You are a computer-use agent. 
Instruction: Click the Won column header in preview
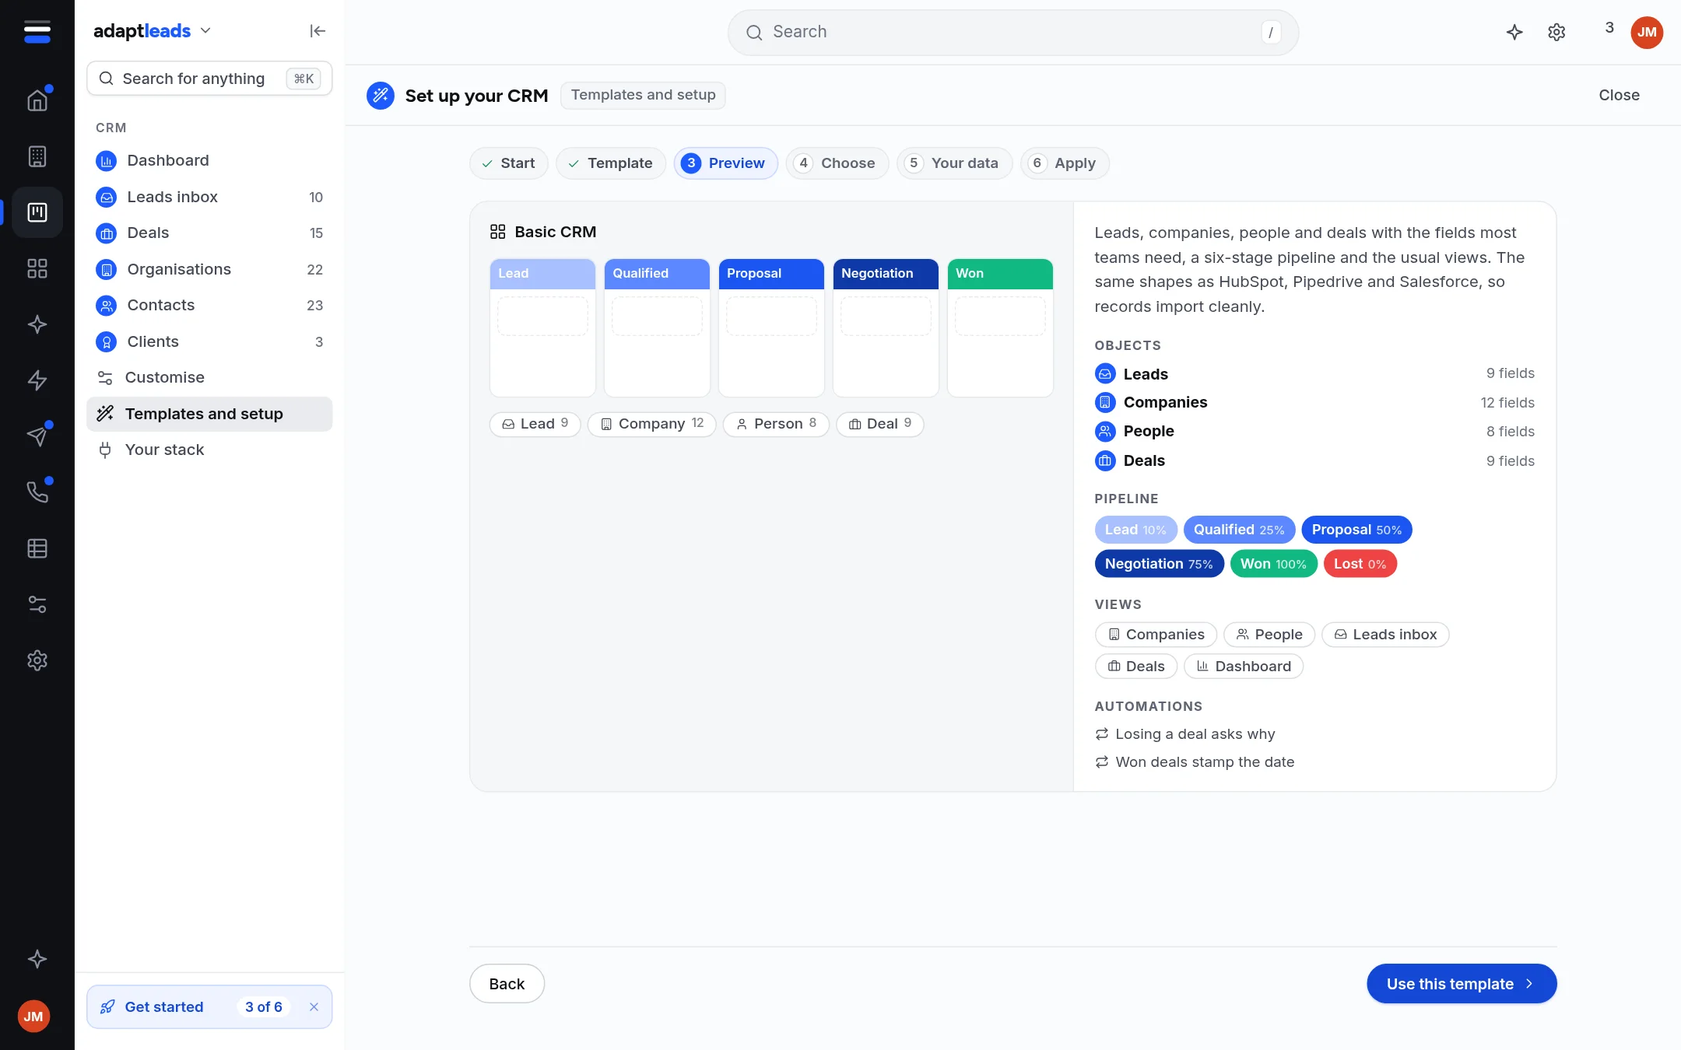pyautogui.click(x=1000, y=274)
